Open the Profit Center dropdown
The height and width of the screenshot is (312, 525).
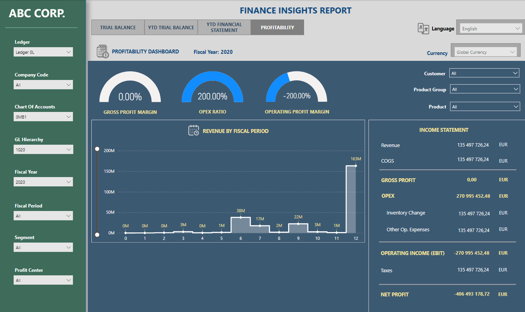pyautogui.click(x=43, y=280)
